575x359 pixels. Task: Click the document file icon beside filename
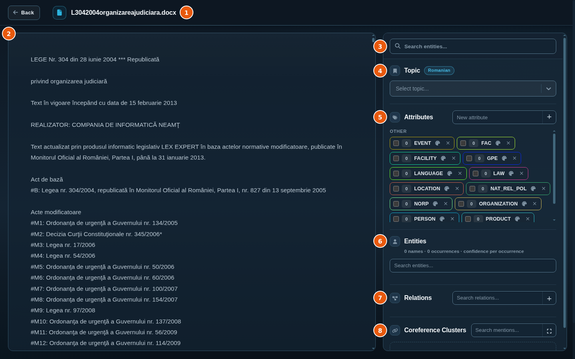(x=59, y=13)
